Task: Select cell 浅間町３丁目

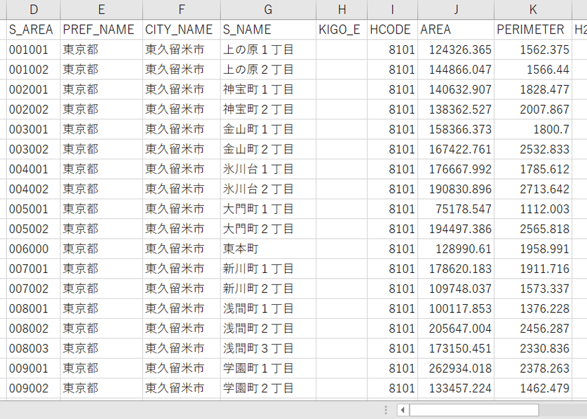Action: tap(268, 349)
